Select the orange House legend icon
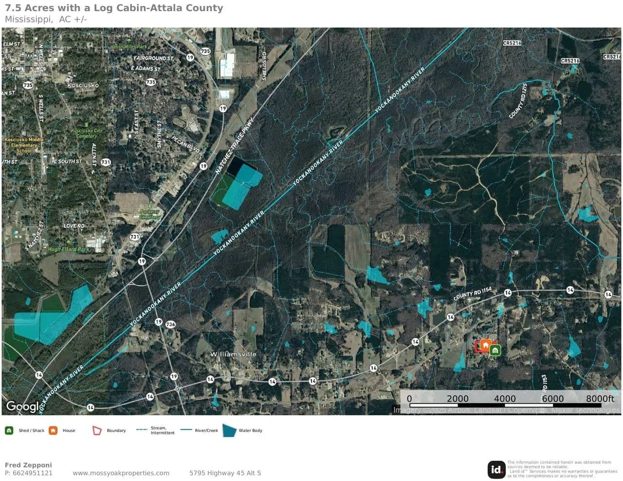The image size is (623, 481). [53, 430]
